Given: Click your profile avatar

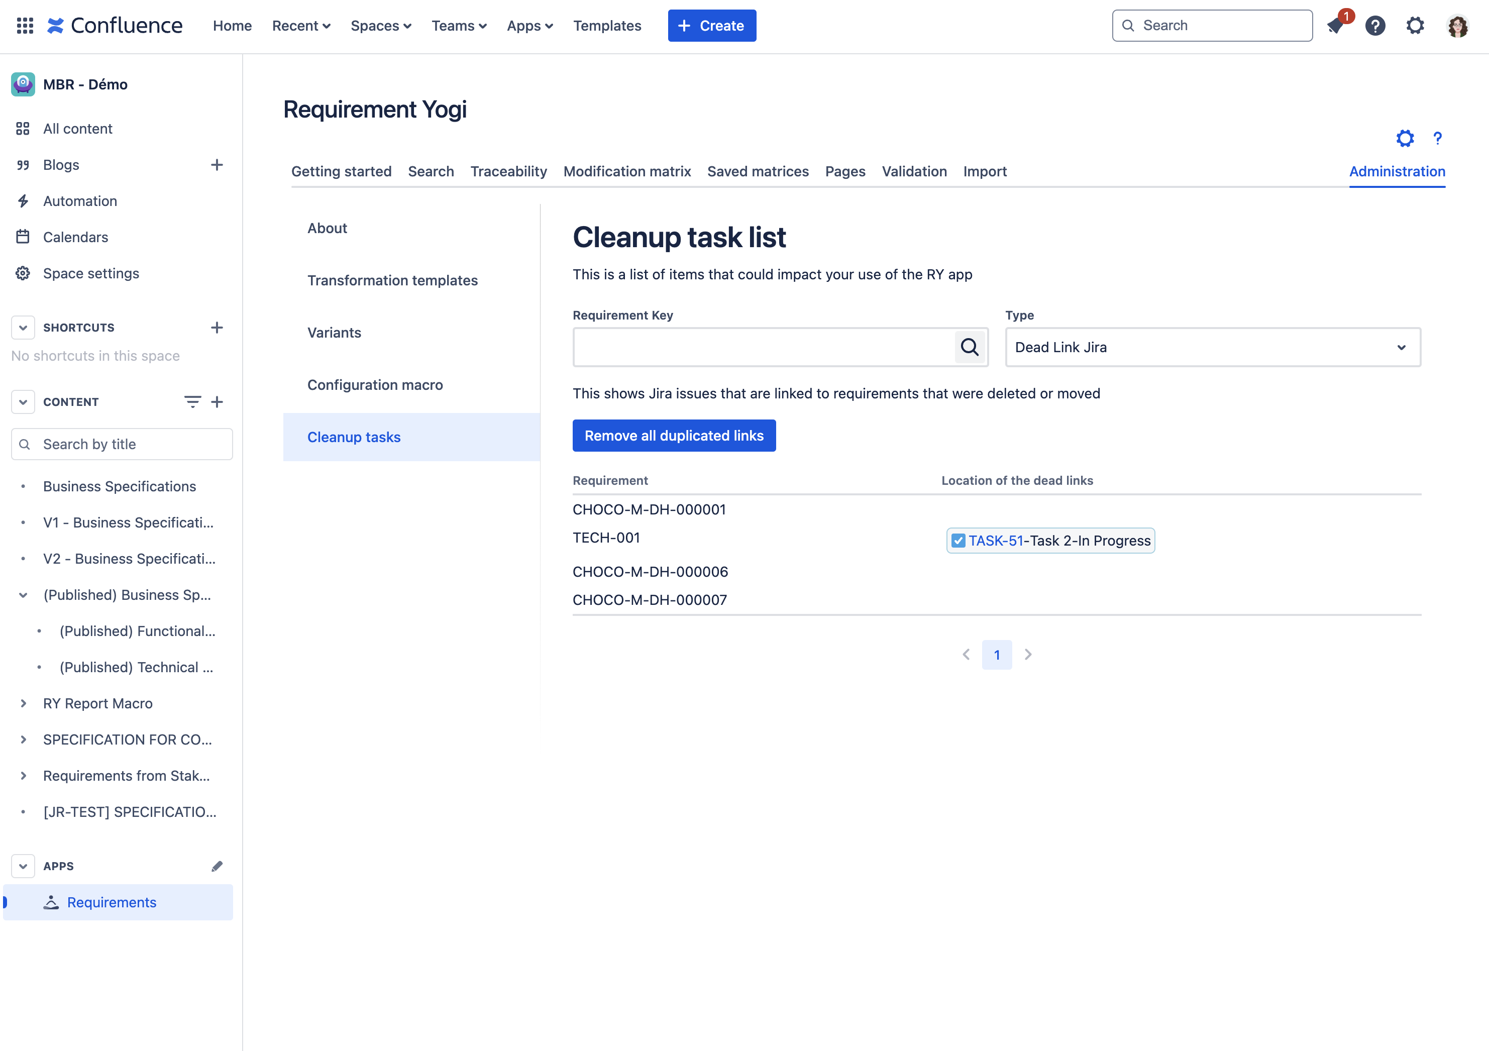Looking at the screenshot, I should (1458, 26).
